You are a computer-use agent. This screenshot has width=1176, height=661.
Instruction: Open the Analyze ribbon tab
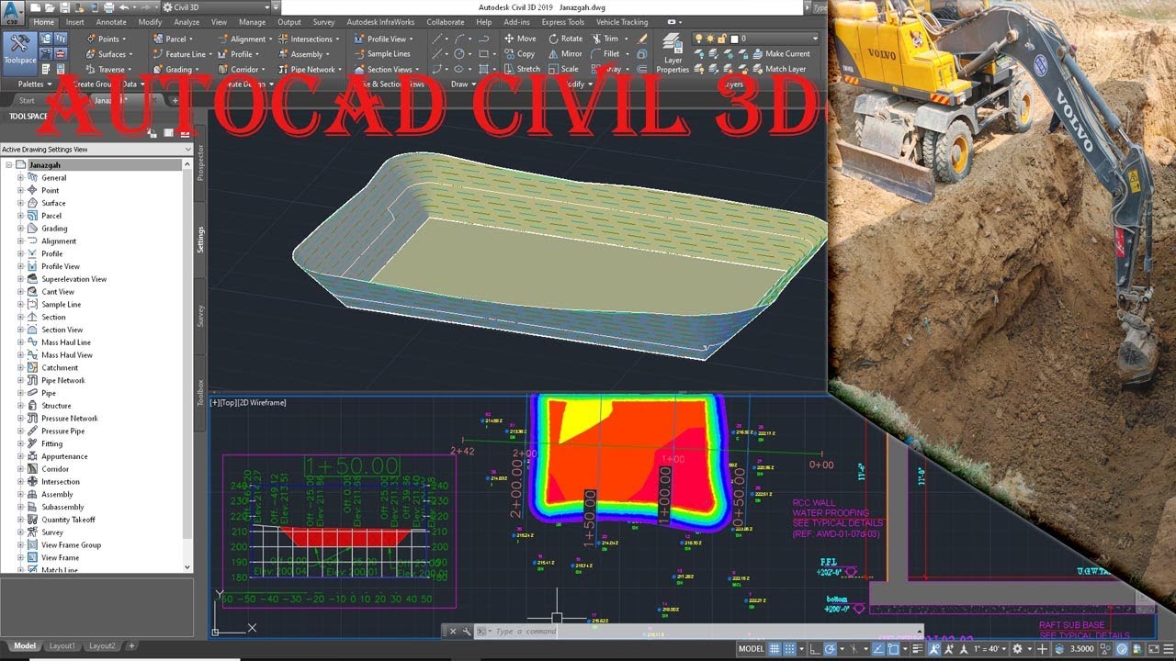(x=187, y=22)
